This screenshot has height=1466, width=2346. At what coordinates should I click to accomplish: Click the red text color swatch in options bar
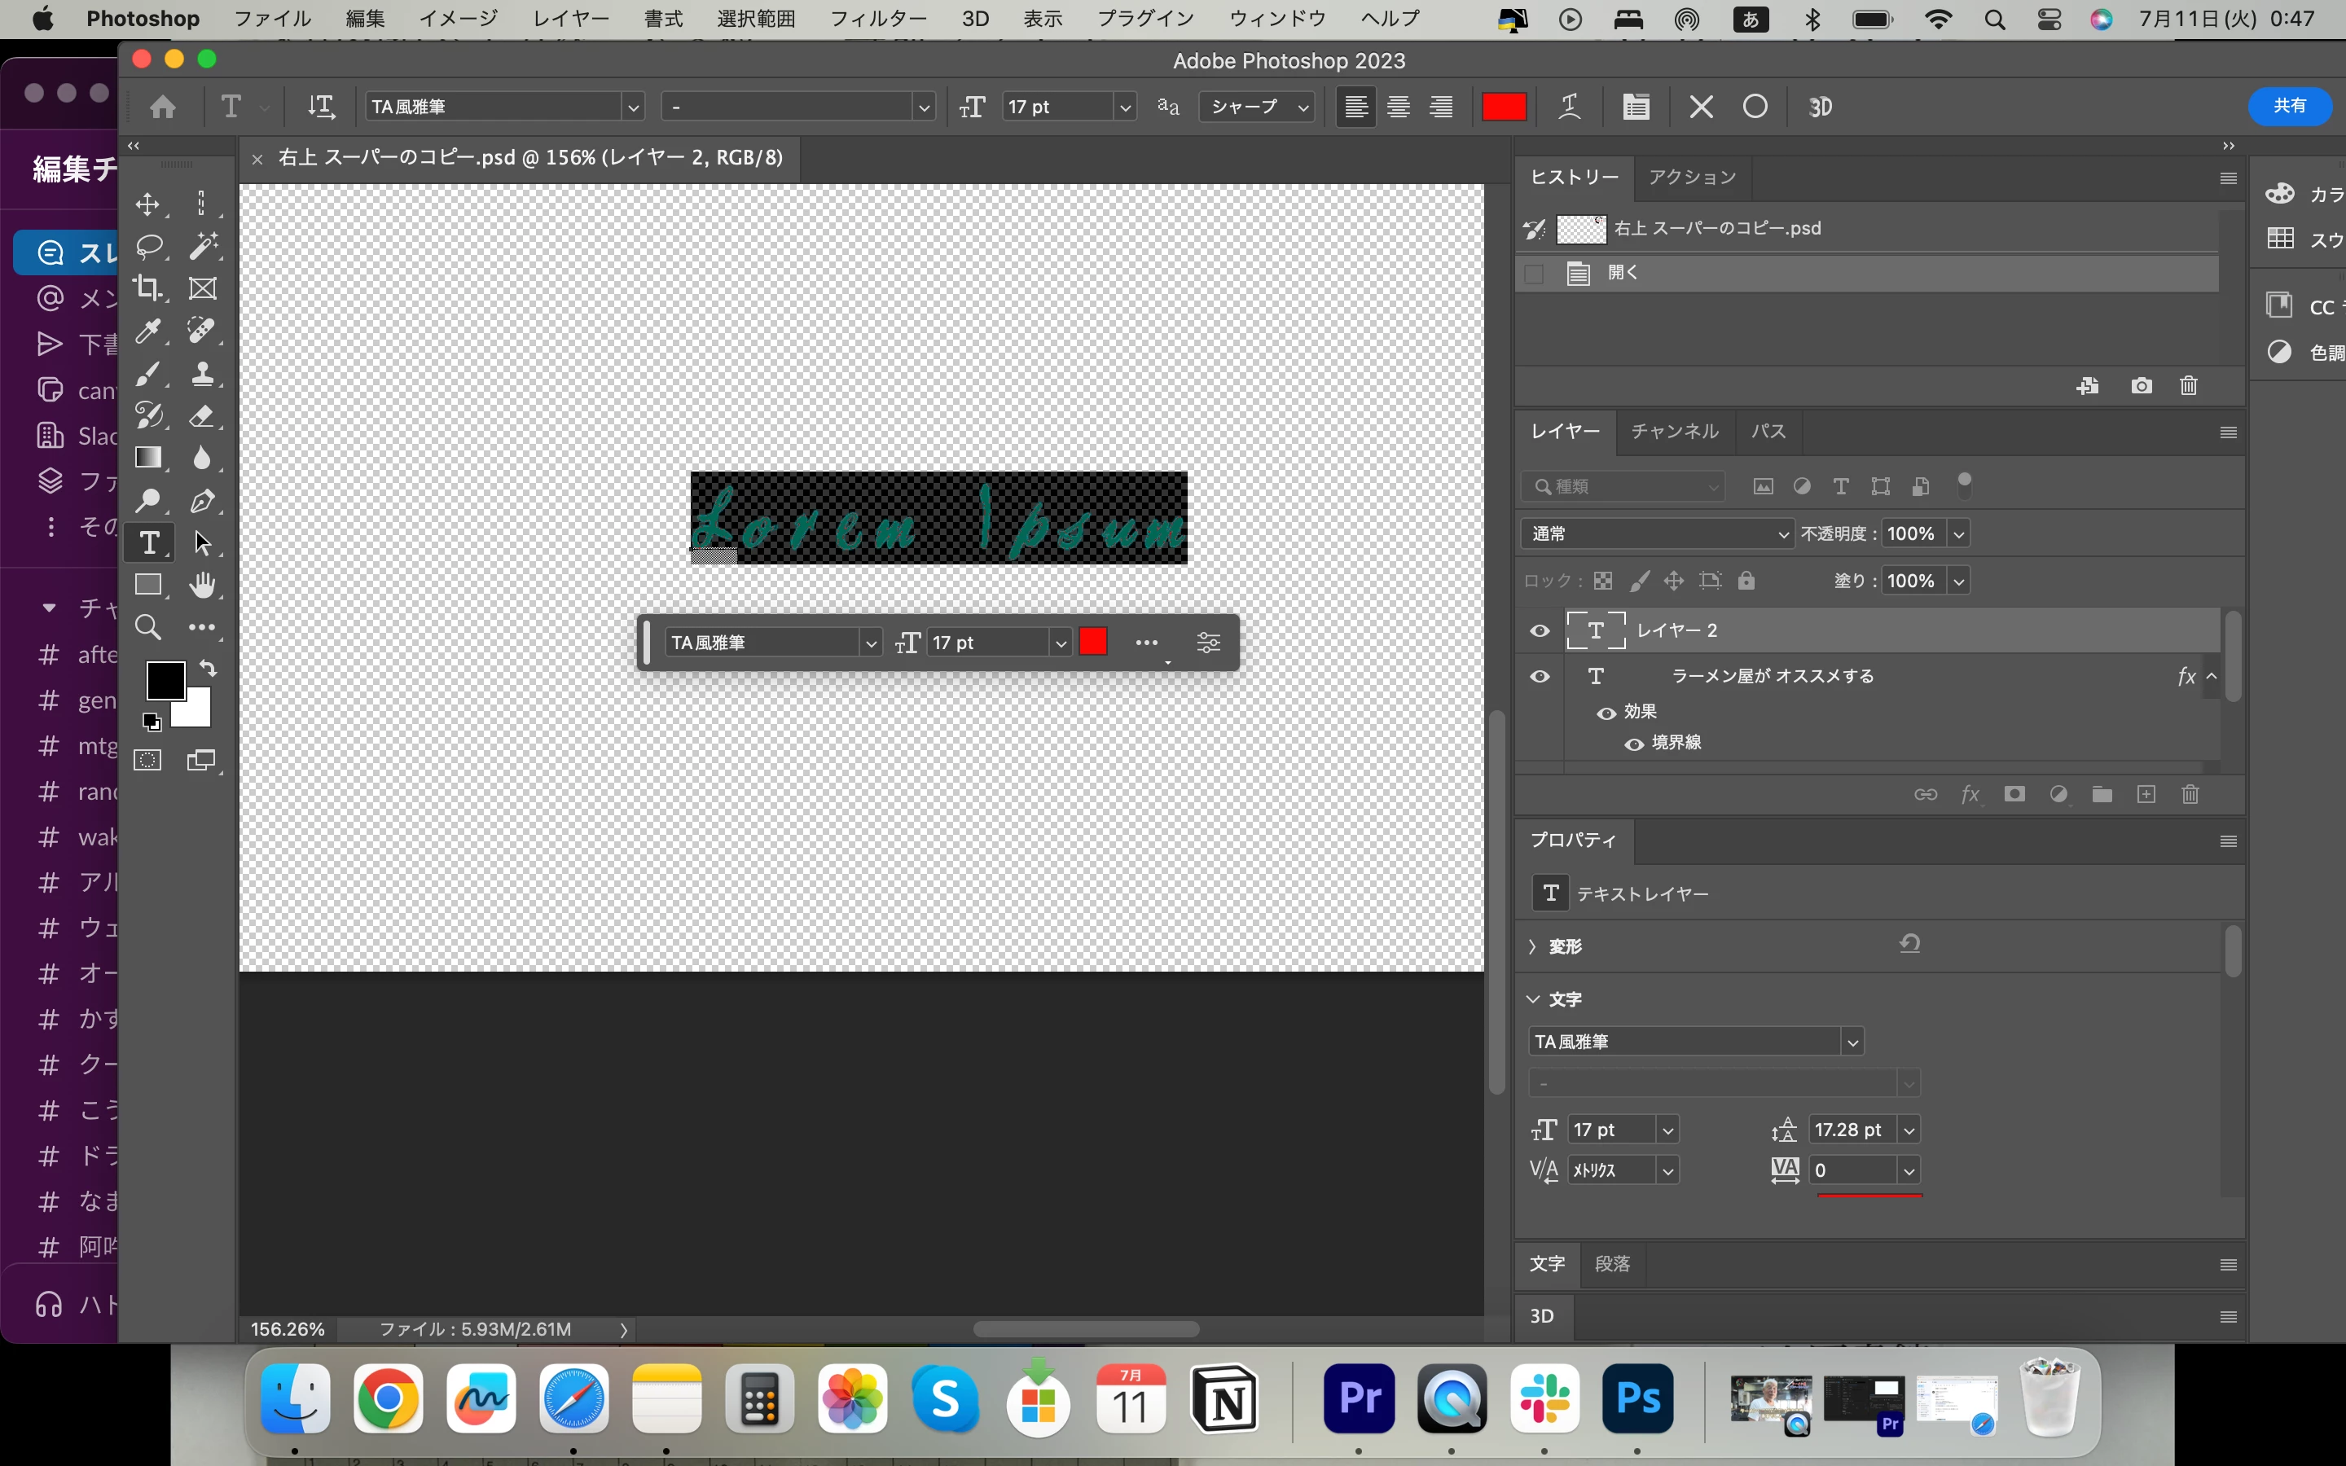coord(1504,107)
